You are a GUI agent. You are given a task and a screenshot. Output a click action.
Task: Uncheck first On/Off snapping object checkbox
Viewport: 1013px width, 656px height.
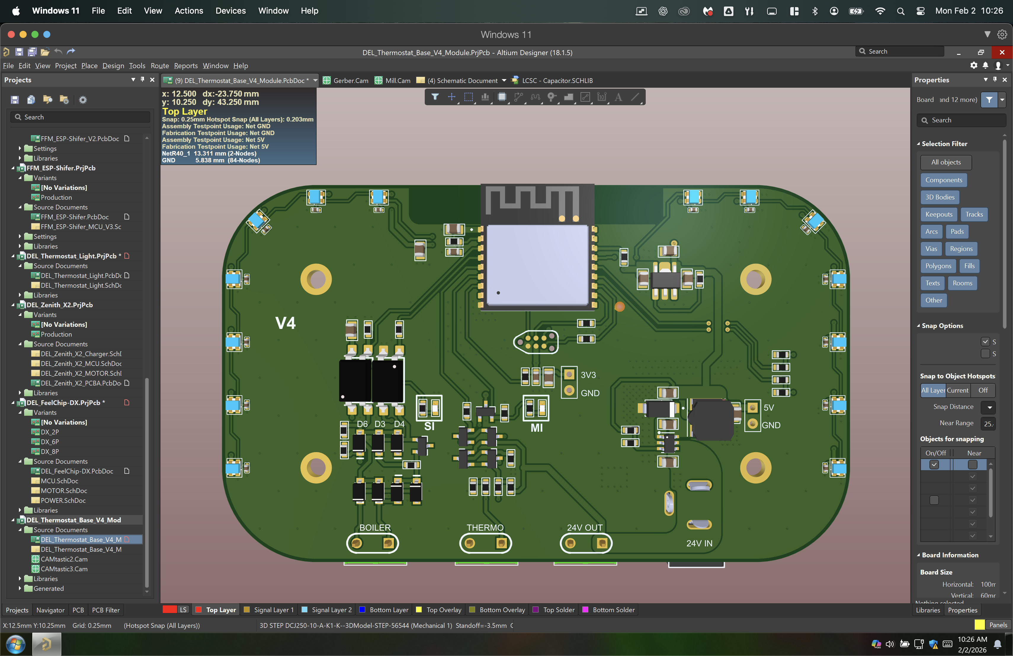(934, 464)
